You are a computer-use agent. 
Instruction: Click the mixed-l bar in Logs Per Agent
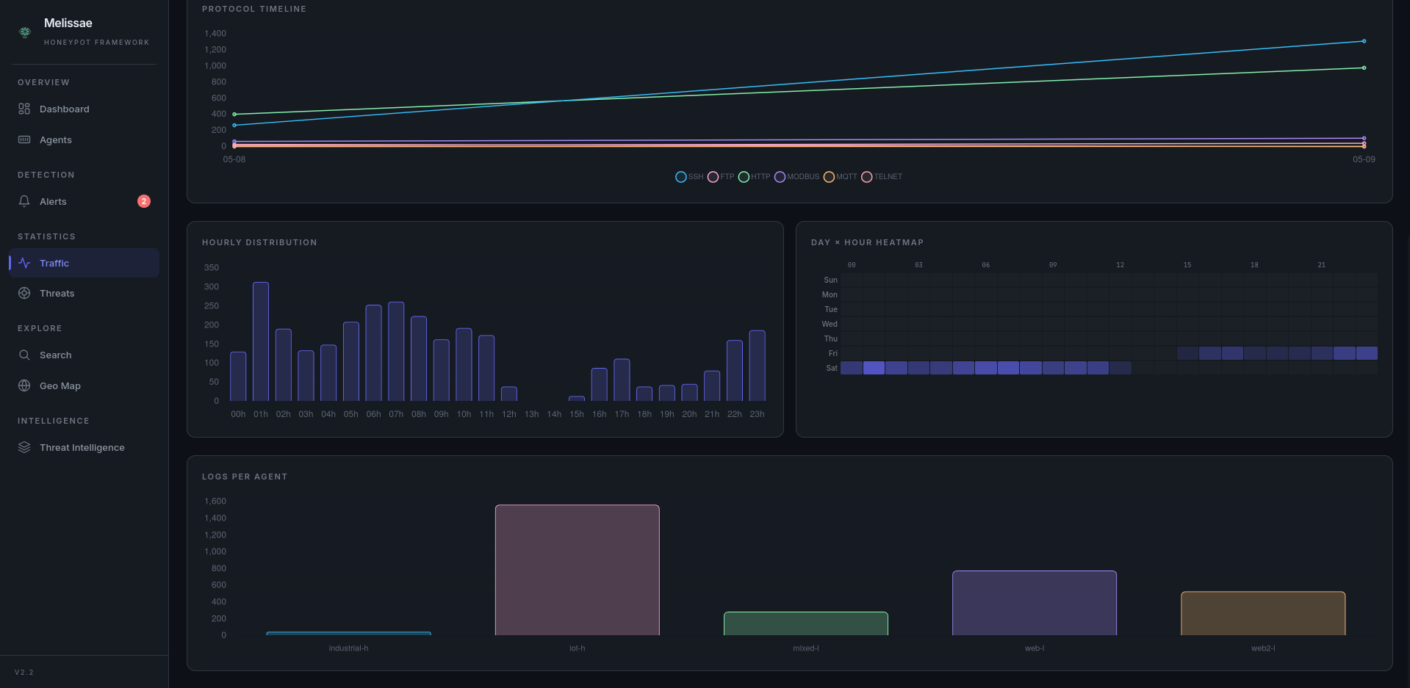point(806,623)
